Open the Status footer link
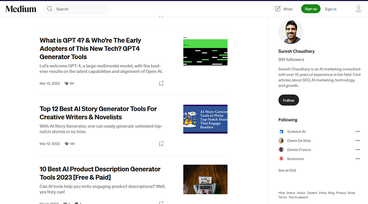The image size is (368, 204). click(291, 193)
